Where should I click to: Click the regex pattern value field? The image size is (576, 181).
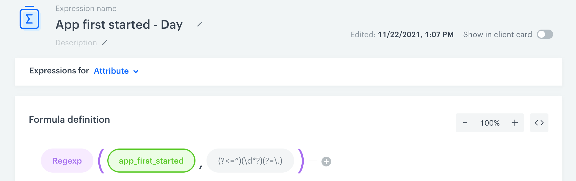pos(250,161)
